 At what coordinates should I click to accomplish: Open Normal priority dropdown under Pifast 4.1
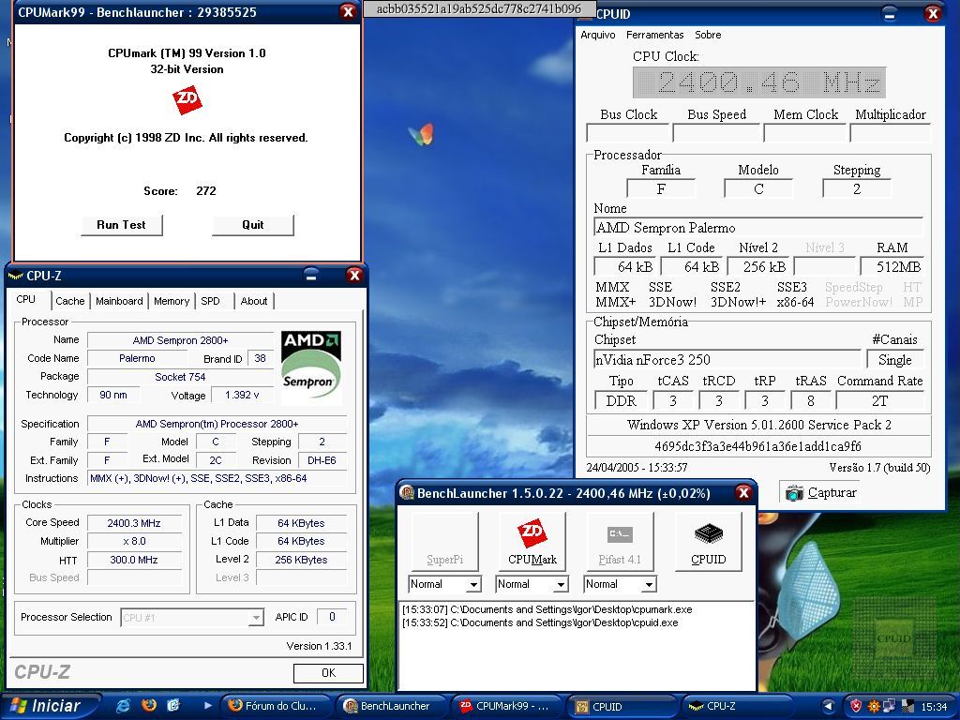coord(649,585)
